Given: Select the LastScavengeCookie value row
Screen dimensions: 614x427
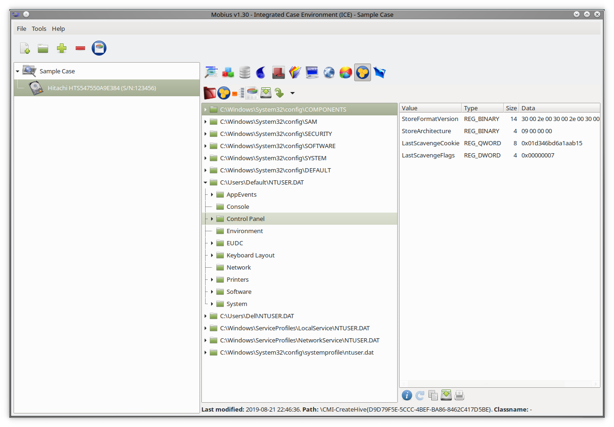Looking at the screenshot, I should (x=430, y=143).
